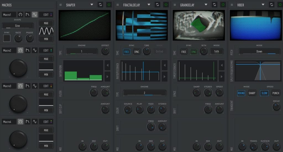Click the Sine shape slider under Macro1

17,26
